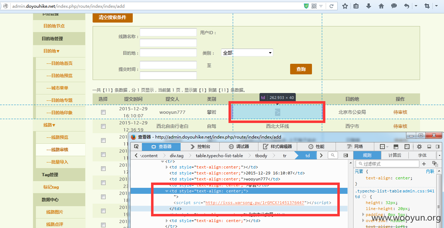Click the 清空搜索条件 button

point(113,17)
